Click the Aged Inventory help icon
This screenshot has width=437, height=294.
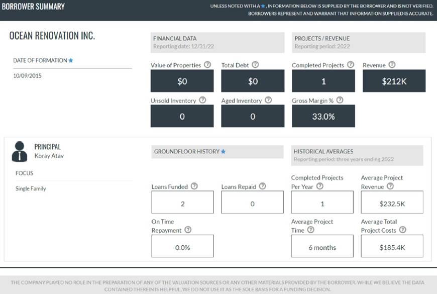coord(268,100)
